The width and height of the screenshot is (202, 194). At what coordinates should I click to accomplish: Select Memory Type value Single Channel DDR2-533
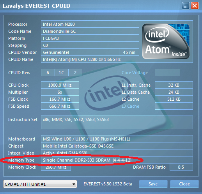(117, 160)
